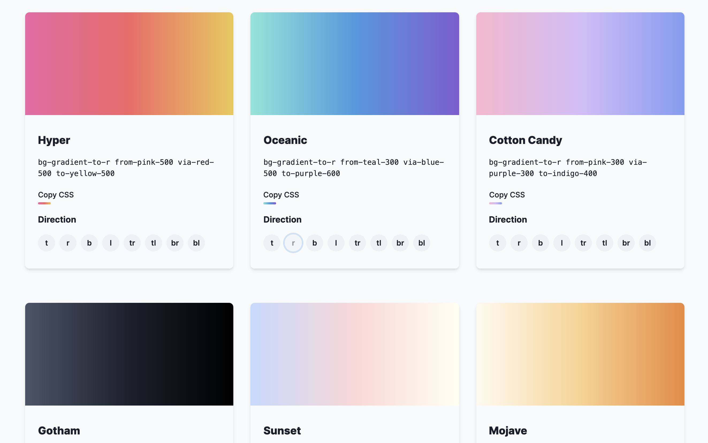Set Cotton Candy direction to top-right
708x443 pixels.
coord(583,243)
